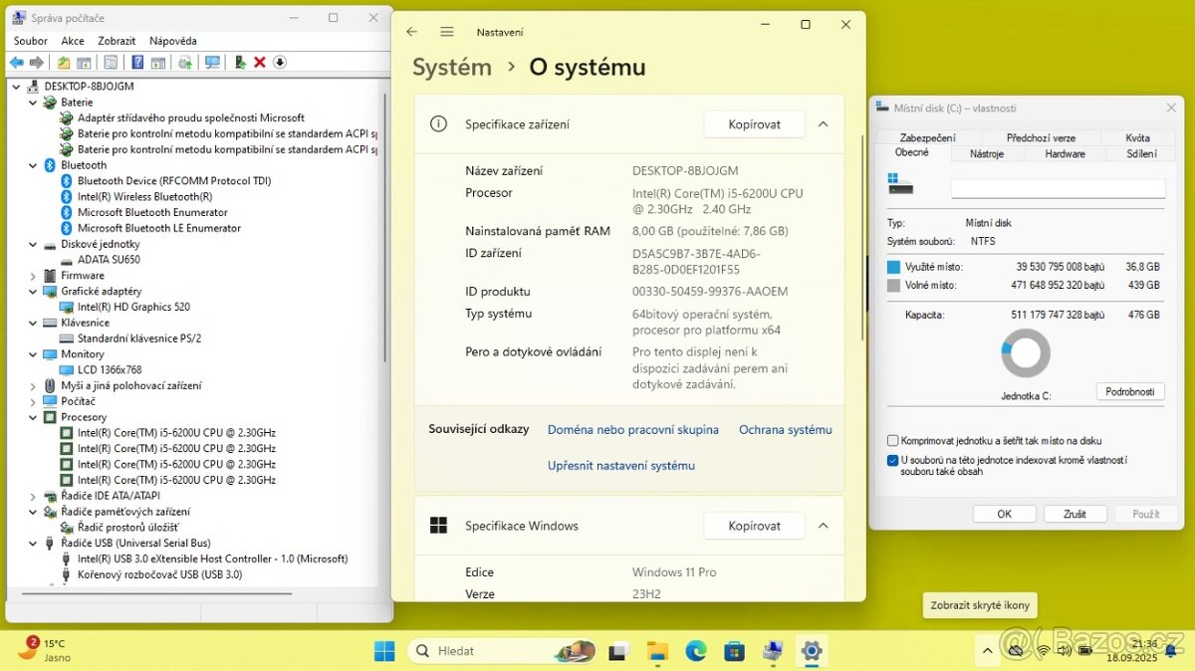
Task: Open File Explorer from the taskbar
Action: (657, 651)
